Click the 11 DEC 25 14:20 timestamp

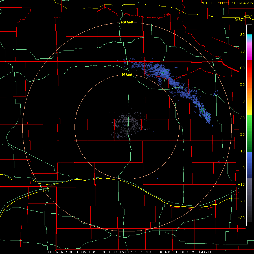(191, 252)
